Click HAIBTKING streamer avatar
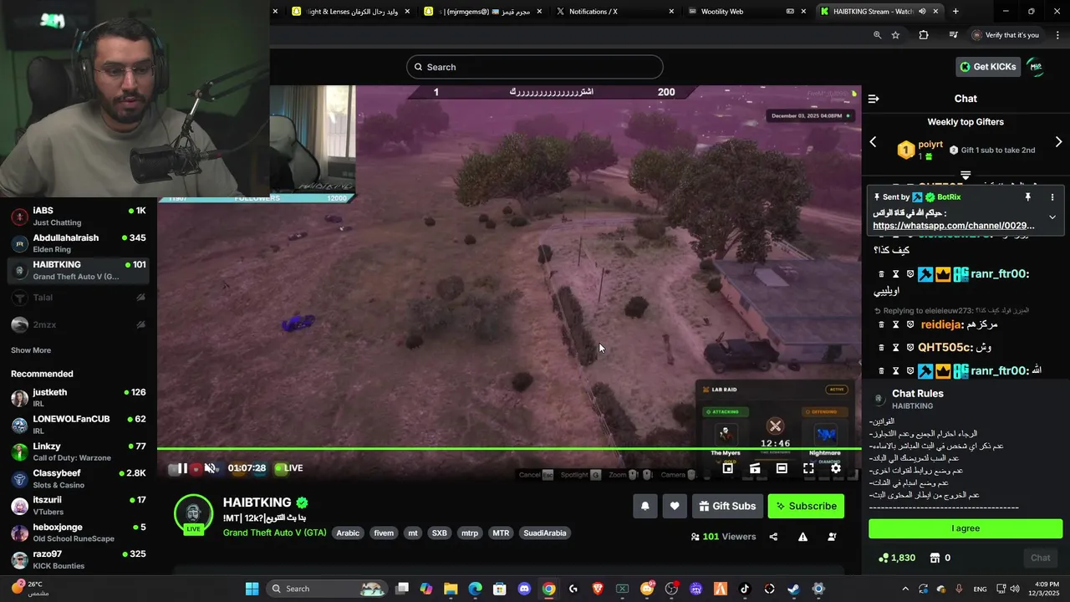This screenshot has width=1070, height=602. pyautogui.click(x=193, y=513)
